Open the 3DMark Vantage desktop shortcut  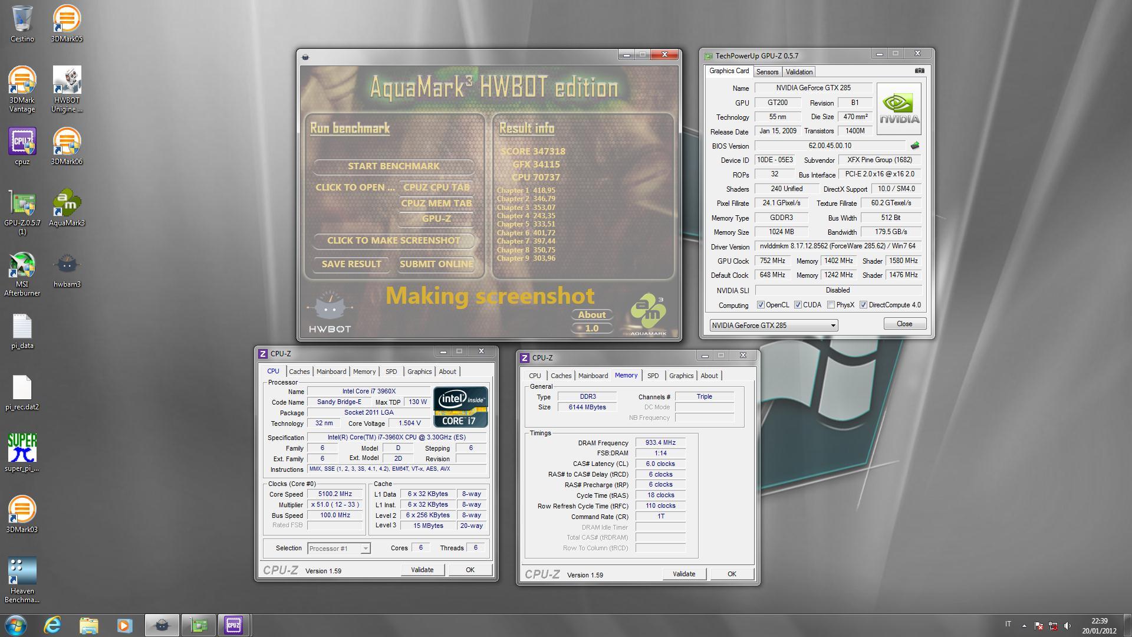click(x=22, y=89)
